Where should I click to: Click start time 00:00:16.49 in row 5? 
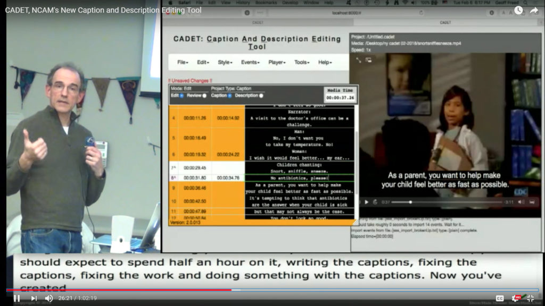pos(195,138)
